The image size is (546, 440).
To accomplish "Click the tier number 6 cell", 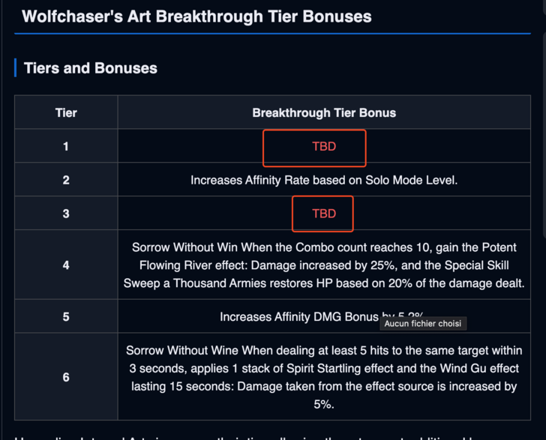I will pyautogui.click(x=66, y=377).
